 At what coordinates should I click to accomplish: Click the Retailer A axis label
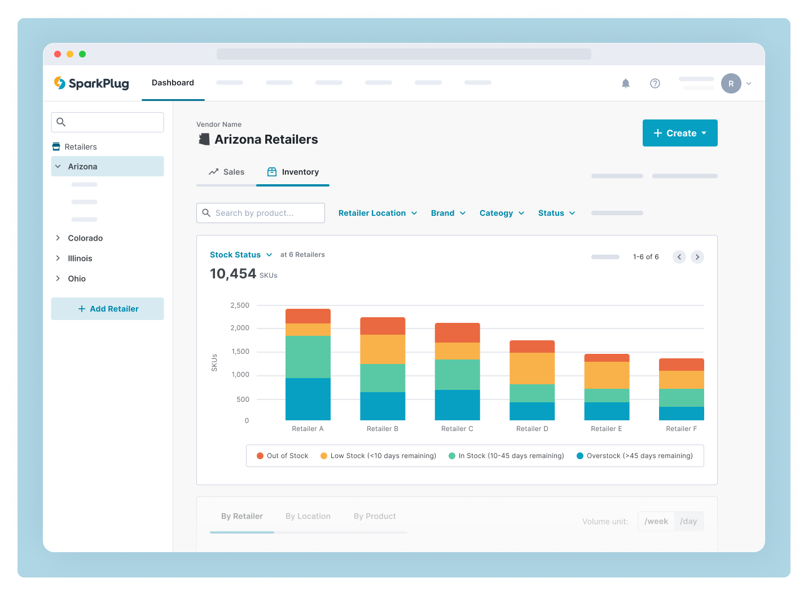click(308, 429)
